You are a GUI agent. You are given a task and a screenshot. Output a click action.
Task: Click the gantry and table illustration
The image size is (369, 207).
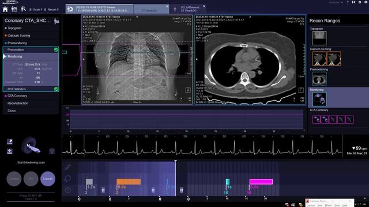(31, 145)
